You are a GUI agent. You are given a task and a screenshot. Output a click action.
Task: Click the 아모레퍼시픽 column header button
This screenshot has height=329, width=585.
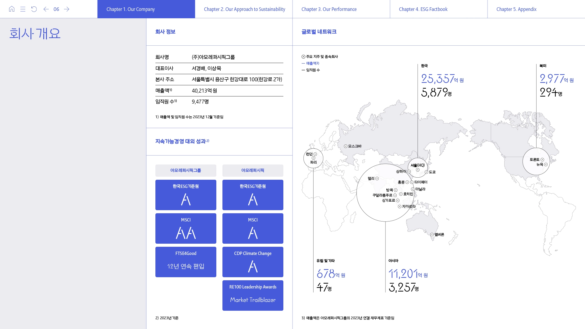[x=253, y=171]
